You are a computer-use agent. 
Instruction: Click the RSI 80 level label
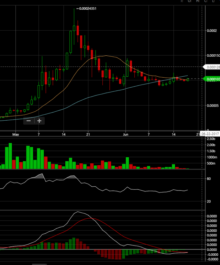(209, 179)
